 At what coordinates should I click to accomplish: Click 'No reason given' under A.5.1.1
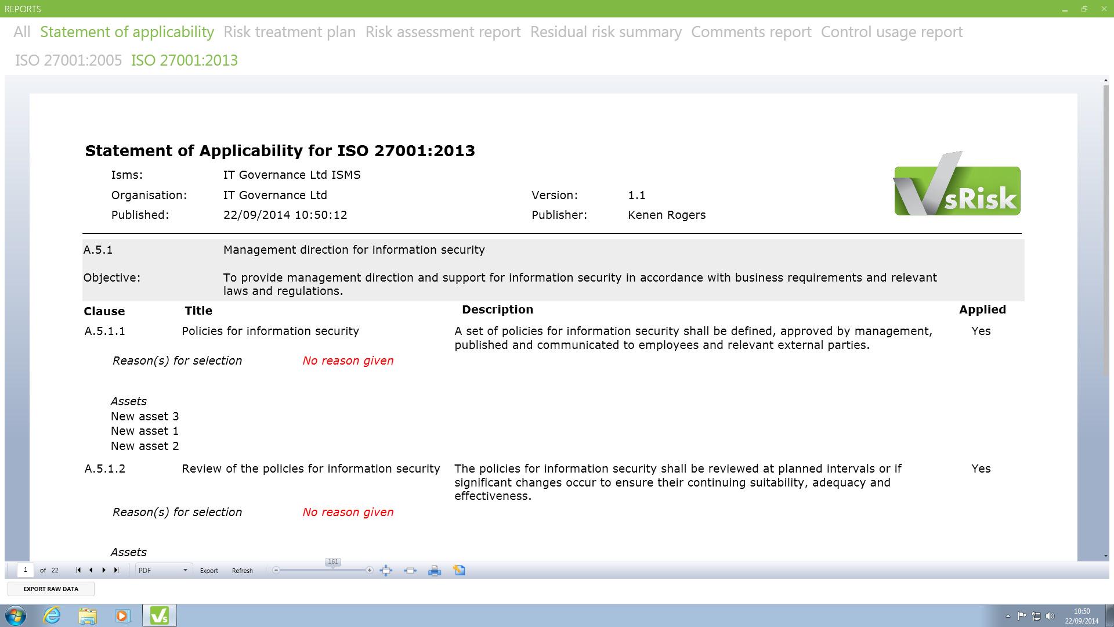click(x=348, y=361)
